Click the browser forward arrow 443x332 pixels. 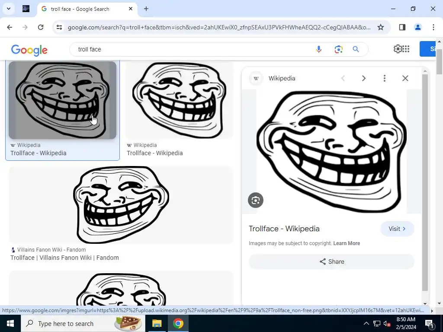coord(25,27)
